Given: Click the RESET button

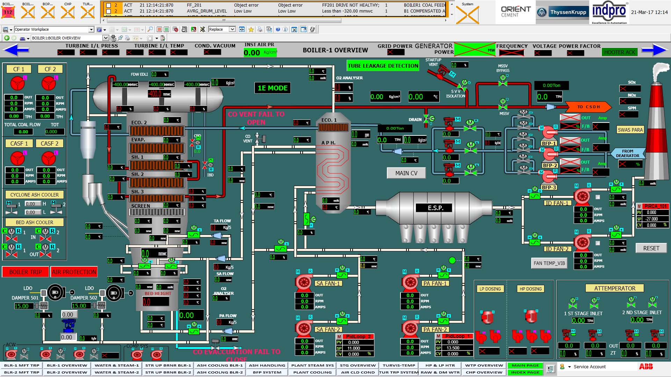Looking at the screenshot, I should pos(651,248).
